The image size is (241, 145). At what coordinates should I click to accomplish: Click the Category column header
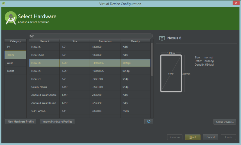[x=15, y=41]
